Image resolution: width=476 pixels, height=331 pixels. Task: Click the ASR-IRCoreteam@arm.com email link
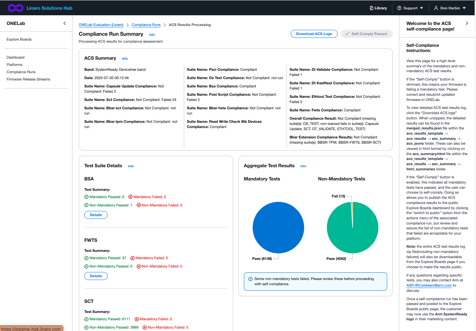[x=429, y=285]
